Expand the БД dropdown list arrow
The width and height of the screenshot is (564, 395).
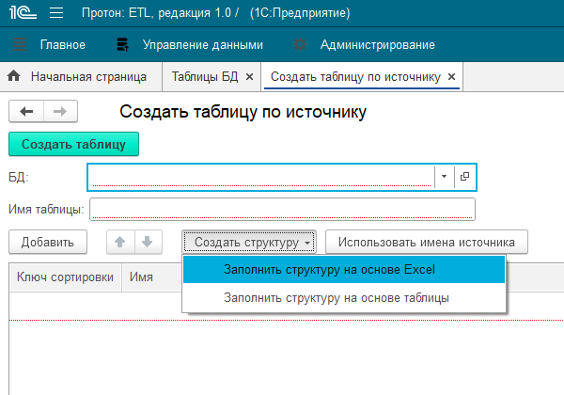445,177
